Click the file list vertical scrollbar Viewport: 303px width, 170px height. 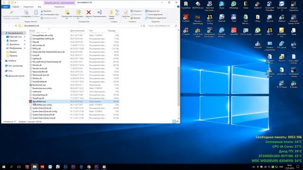pos(178,86)
